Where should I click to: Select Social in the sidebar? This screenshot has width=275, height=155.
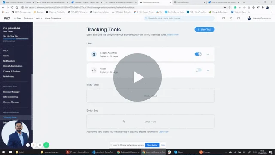pos(6,56)
